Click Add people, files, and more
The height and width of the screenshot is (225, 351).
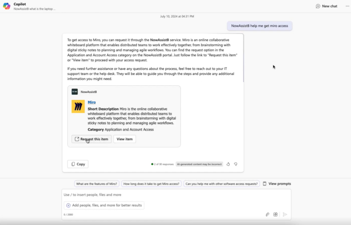[x=104, y=205]
